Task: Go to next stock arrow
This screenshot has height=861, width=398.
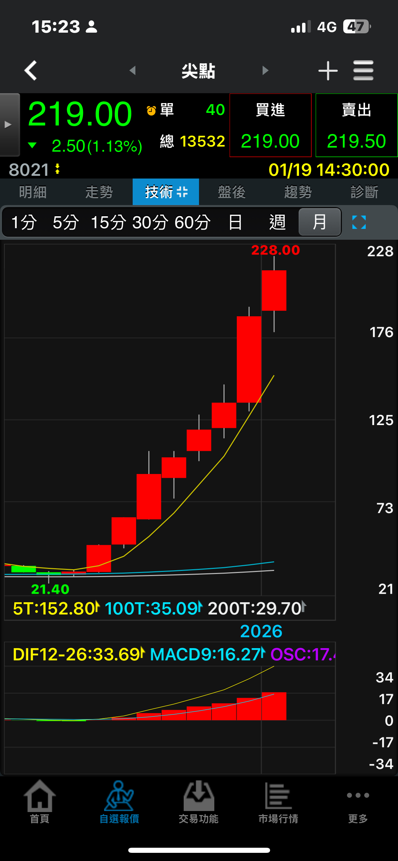Action: pos(265,70)
